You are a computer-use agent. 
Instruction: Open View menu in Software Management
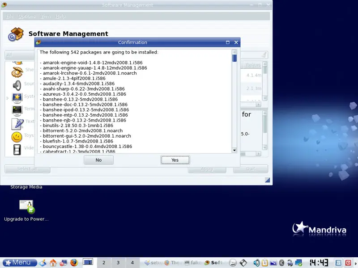pyautogui.click(x=46, y=16)
